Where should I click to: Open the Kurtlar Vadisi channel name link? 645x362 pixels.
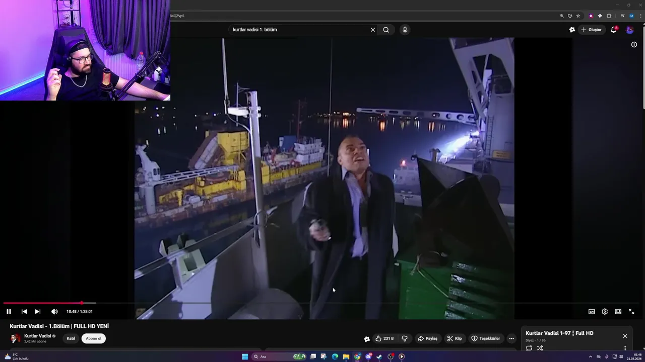coord(37,336)
